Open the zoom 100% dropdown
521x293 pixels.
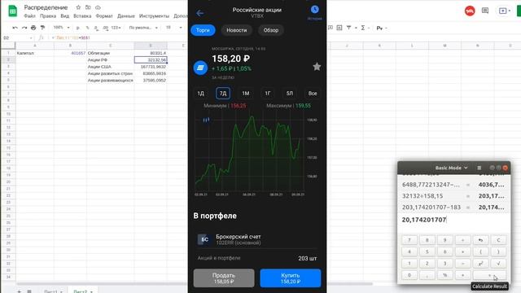(x=61, y=28)
